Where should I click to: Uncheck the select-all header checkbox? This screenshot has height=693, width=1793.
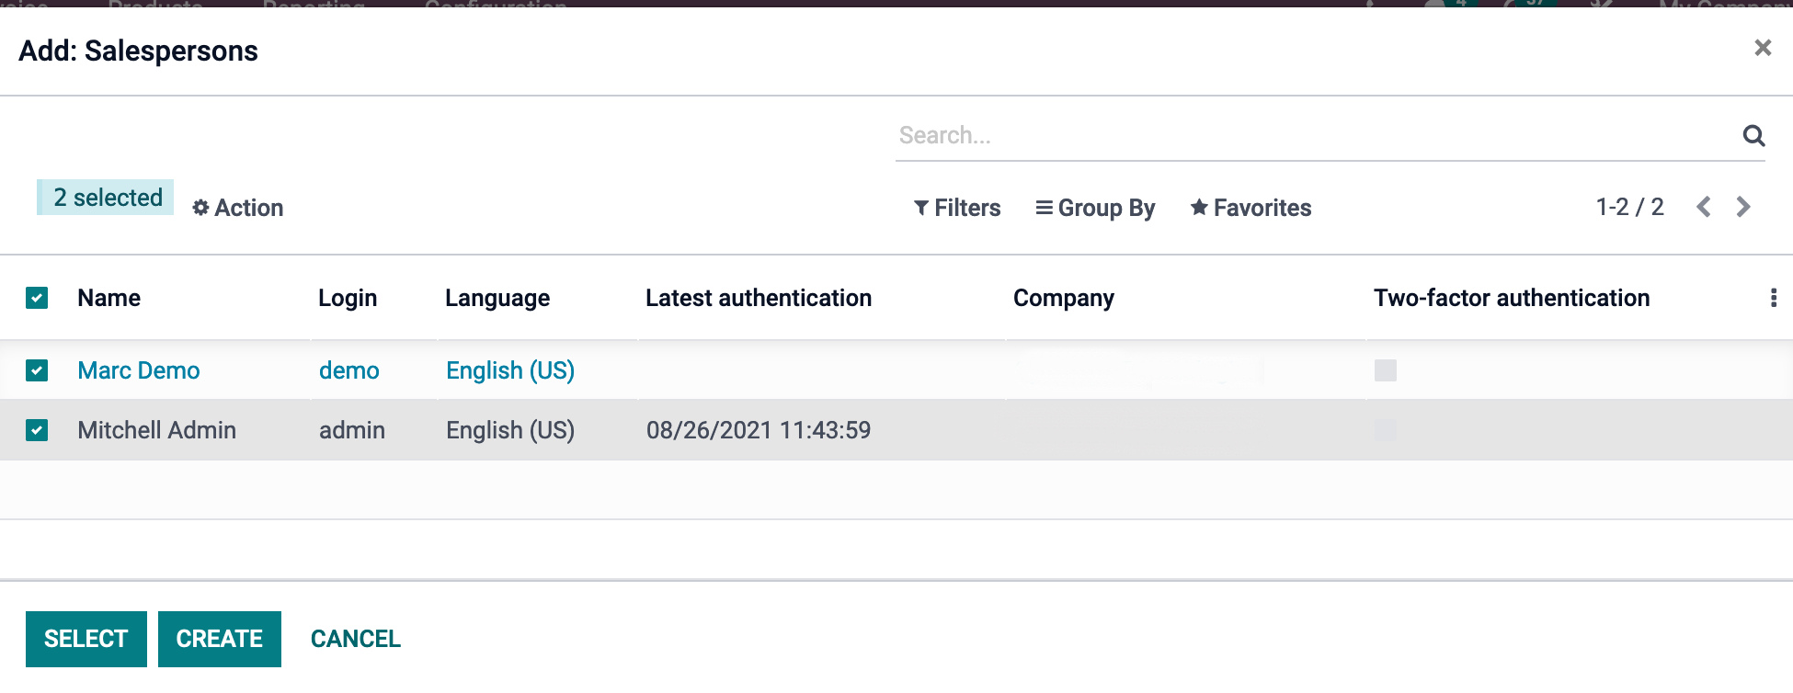pos(37,298)
